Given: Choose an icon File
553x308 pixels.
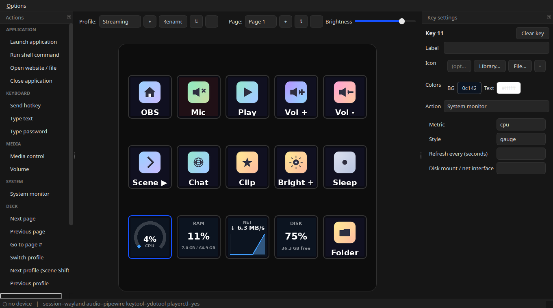Looking at the screenshot, I should click(520, 66).
